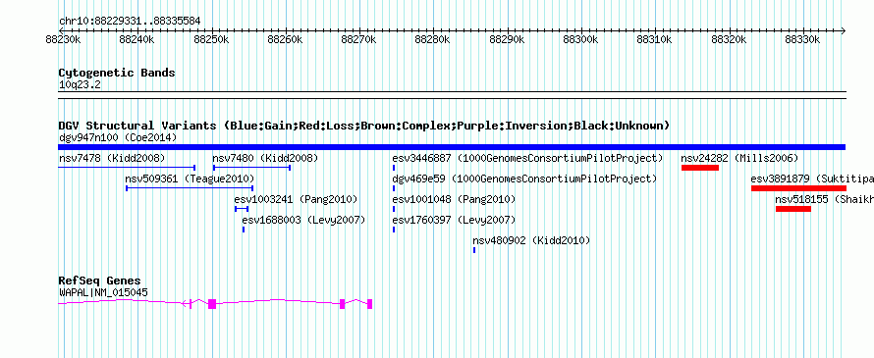
Task: Open esv1001048 (Pang2010) variant
Action: (x=455, y=199)
